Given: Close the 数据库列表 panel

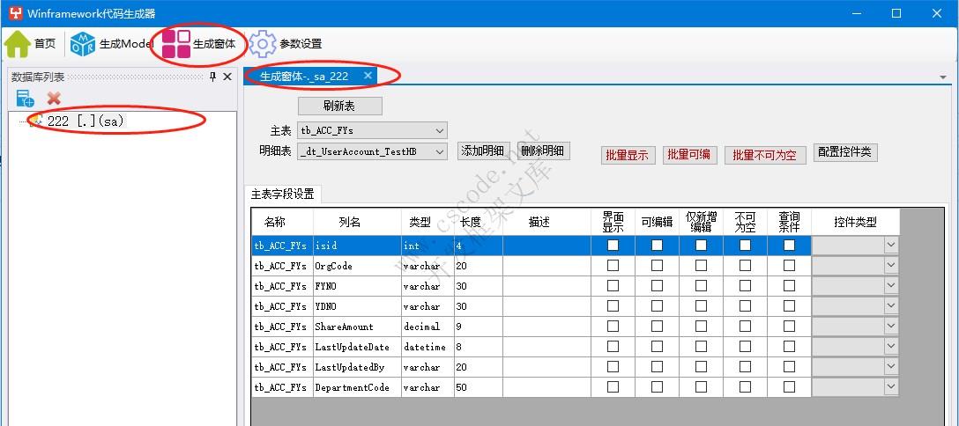Looking at the screenshot, I should coord(227,77).
